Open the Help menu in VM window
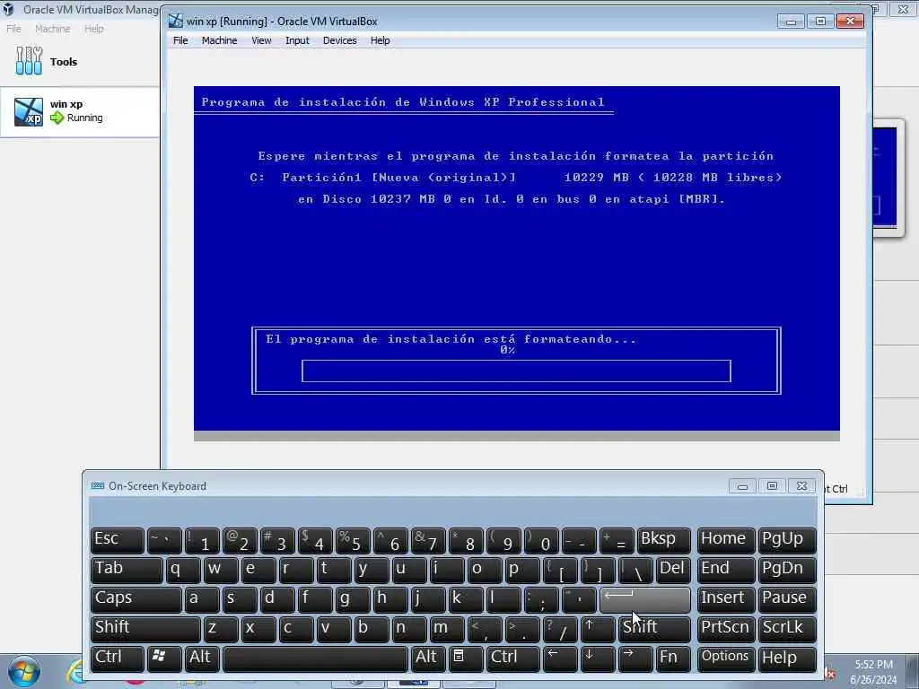Viewport: 919px width, 689px height. pyautogui.click(x=380, y=40)
